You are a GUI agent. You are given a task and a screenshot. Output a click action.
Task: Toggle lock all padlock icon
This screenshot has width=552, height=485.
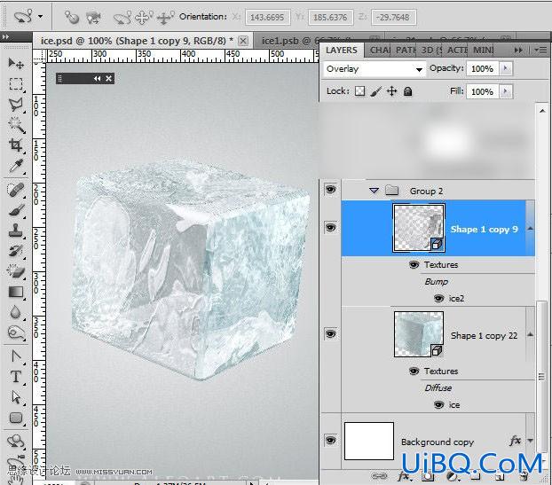point(407,91)
